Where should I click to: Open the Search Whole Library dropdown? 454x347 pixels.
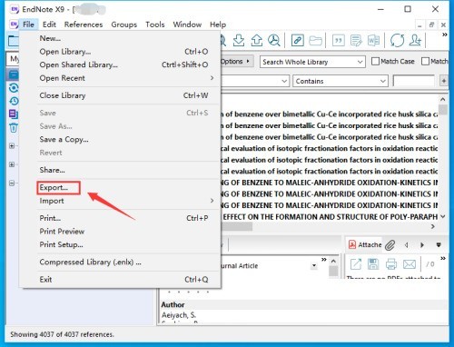click(x=312, y=62)
